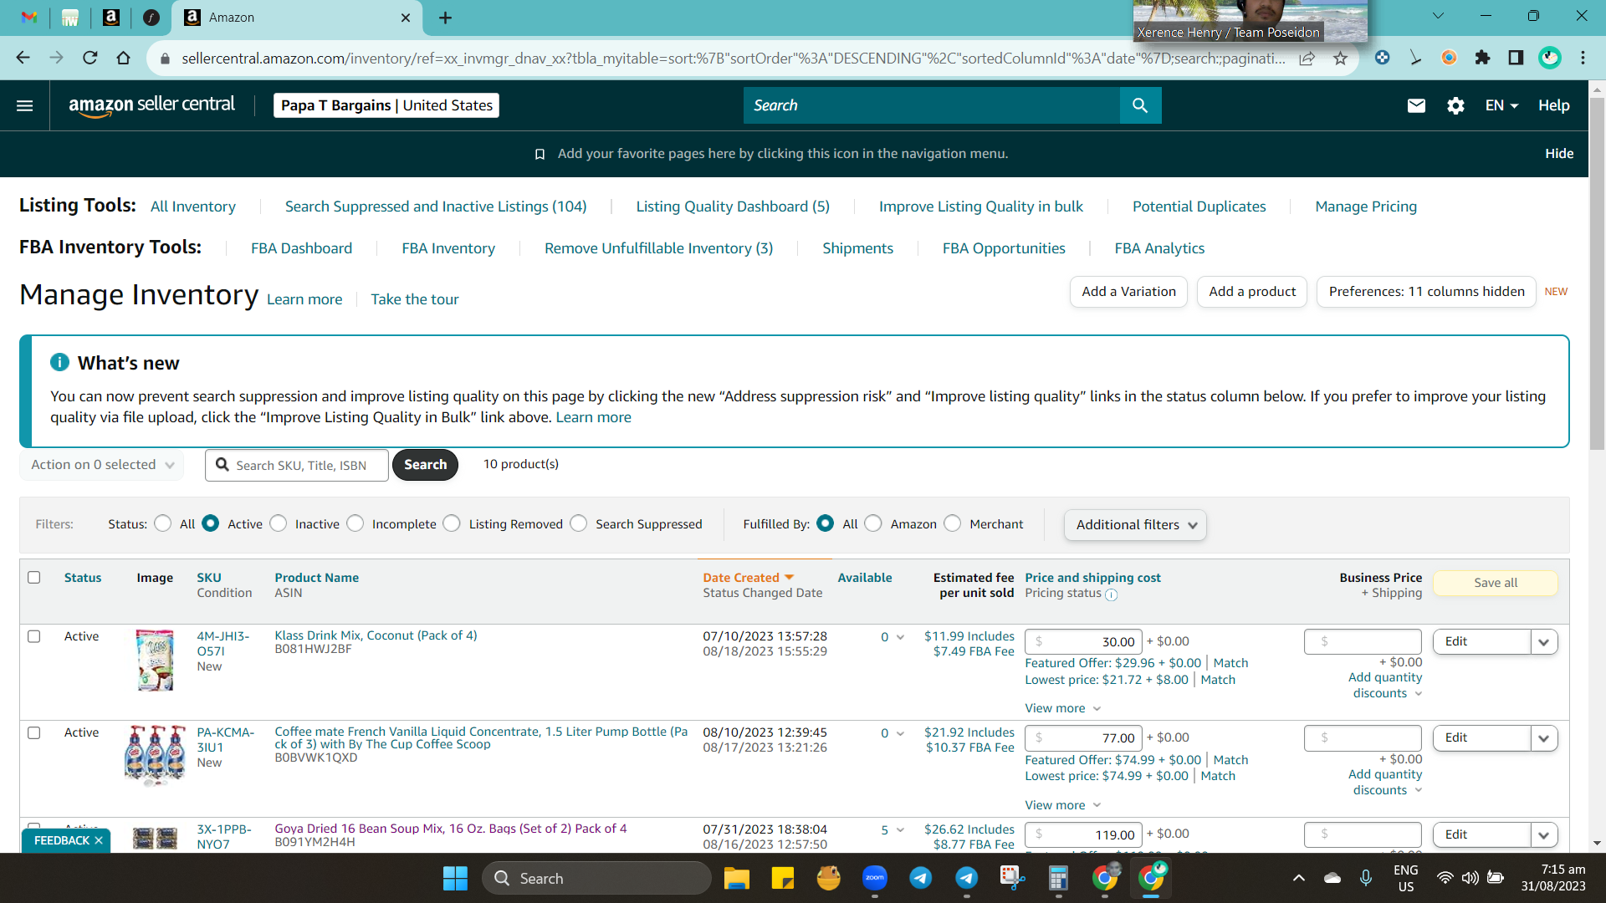The height and width of the screenshot is (903, 1606).
Task: Click the browser home icon
Action: [x=123, y=58]
